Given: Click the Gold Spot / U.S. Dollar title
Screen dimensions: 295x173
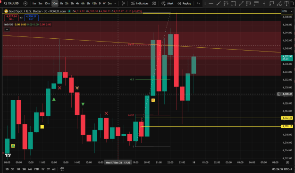Looking at the screenshot, I should pyautogui.click(x=25, y=11).
